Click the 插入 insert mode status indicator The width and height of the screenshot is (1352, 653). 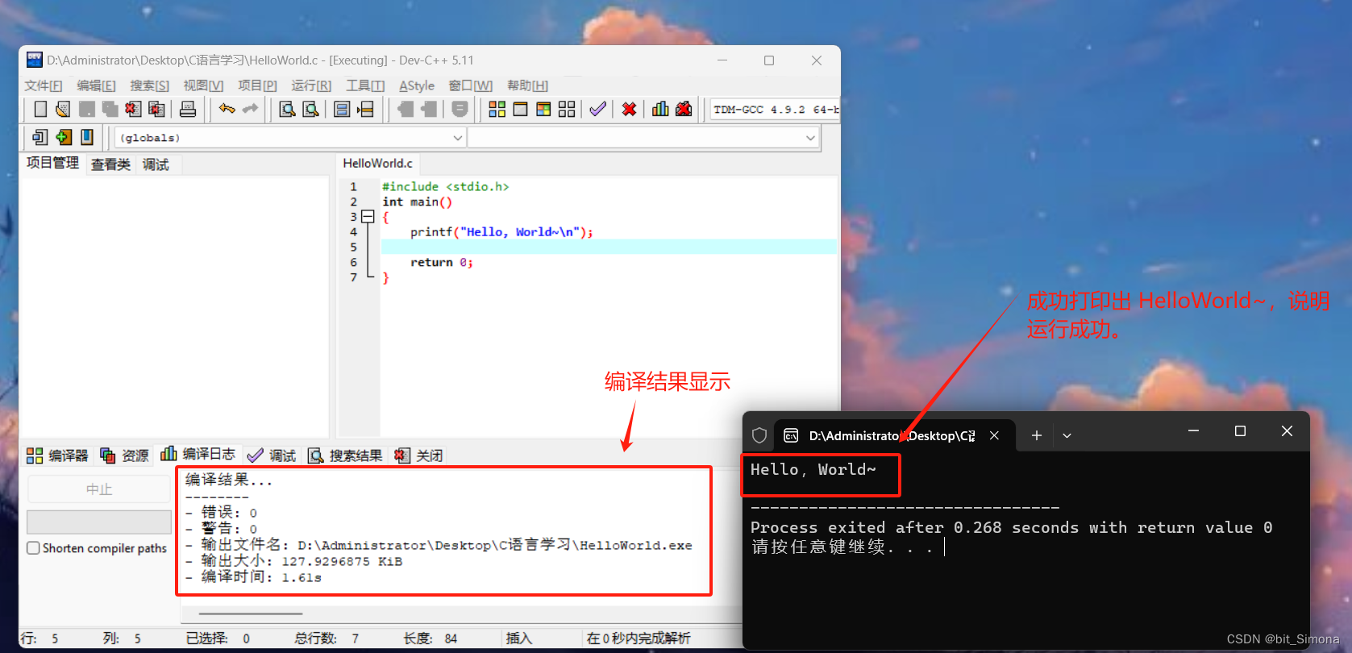coord(519,638)
